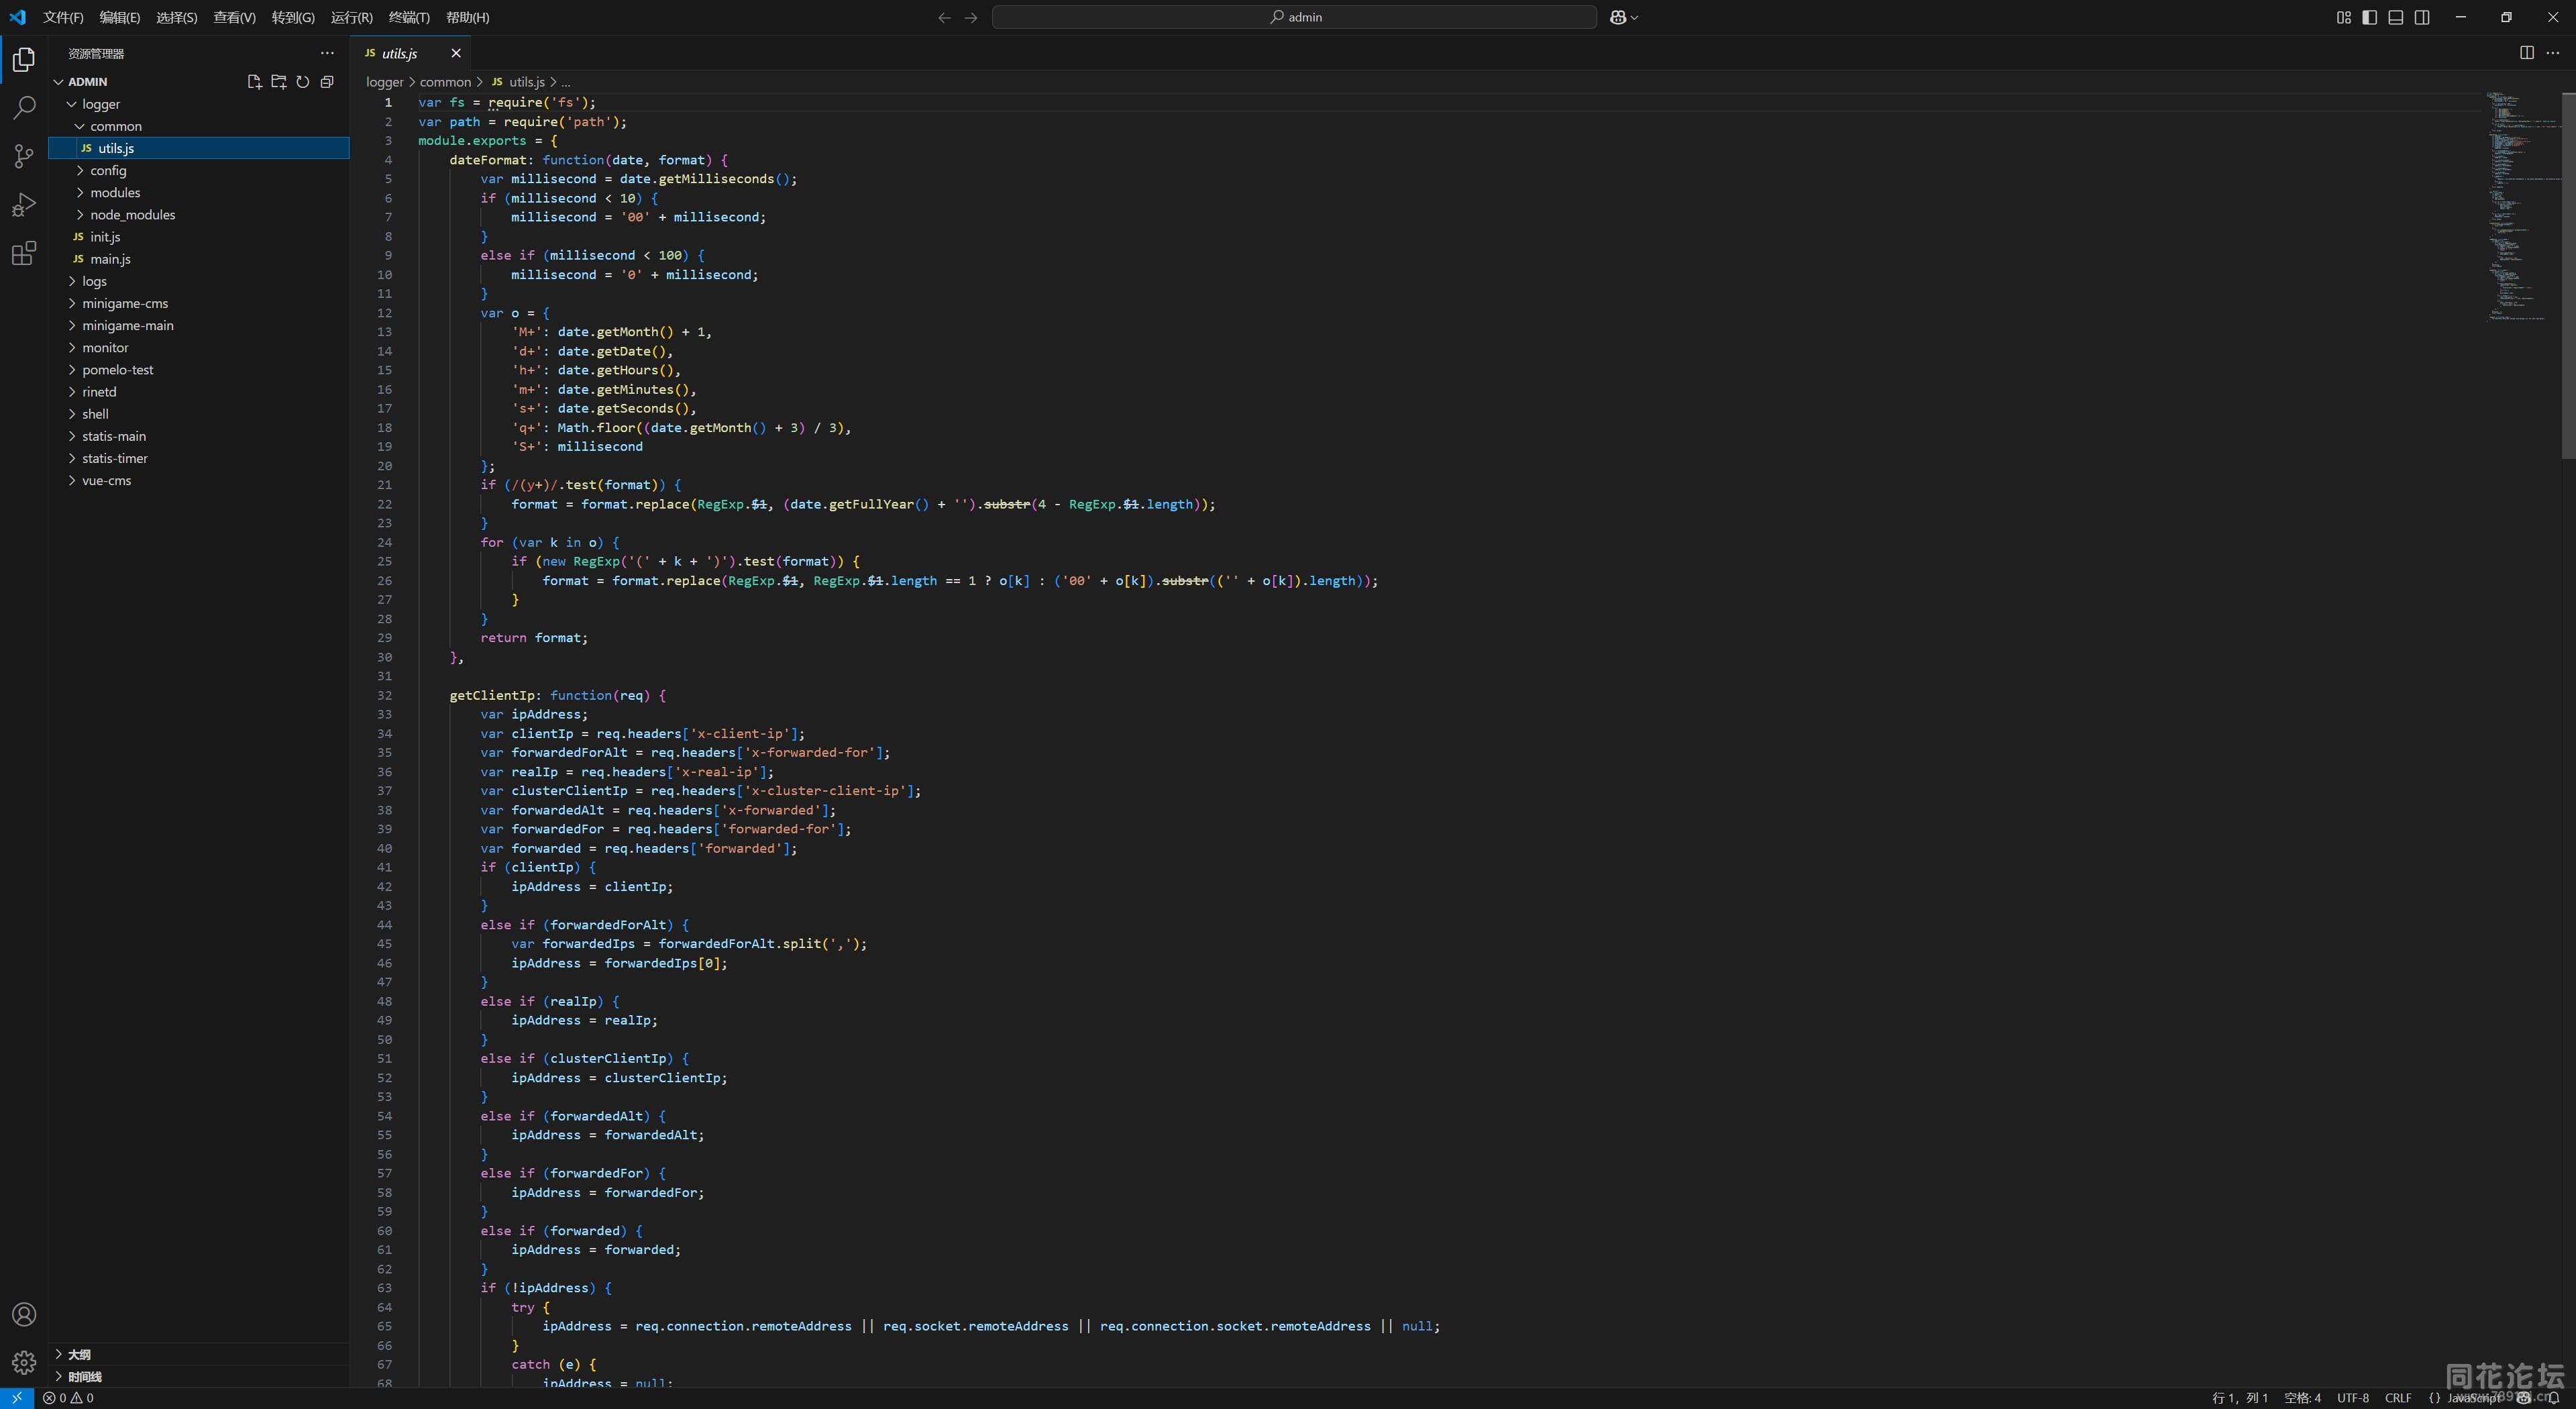
Task: Open the Manage gear icon
Action: pos(24,1362)
